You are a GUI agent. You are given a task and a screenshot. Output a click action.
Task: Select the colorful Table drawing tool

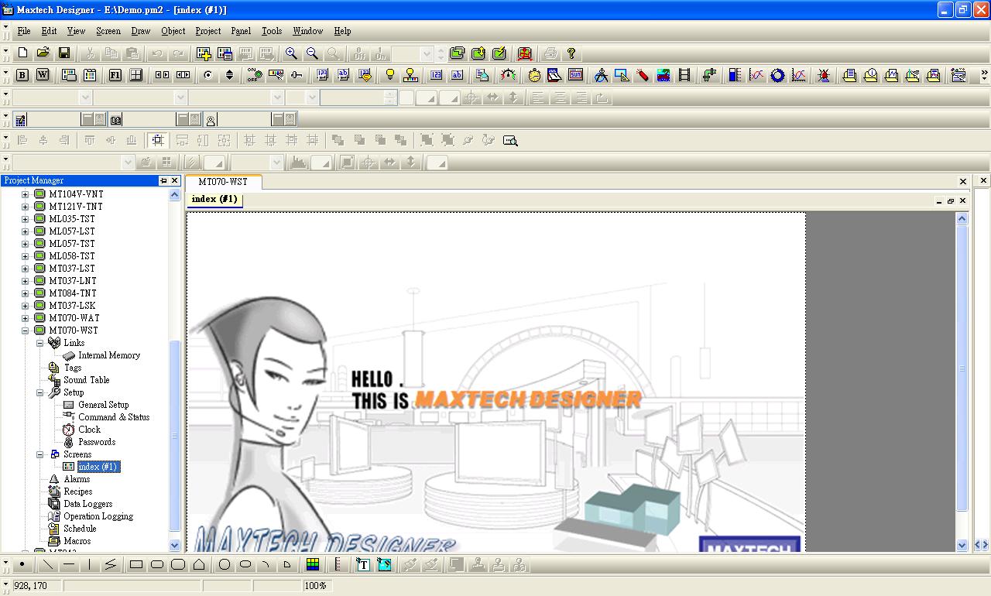point(313,564)
